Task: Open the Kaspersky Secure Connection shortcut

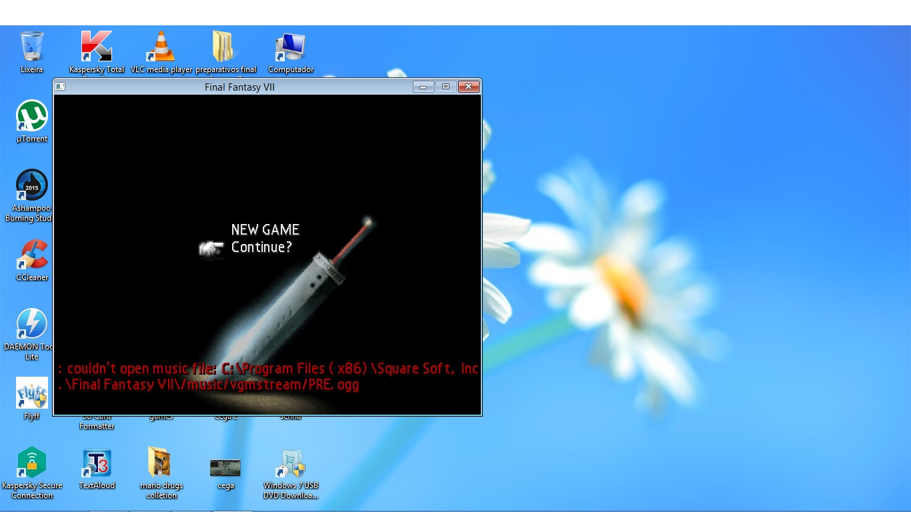Action: click(31, 473)
